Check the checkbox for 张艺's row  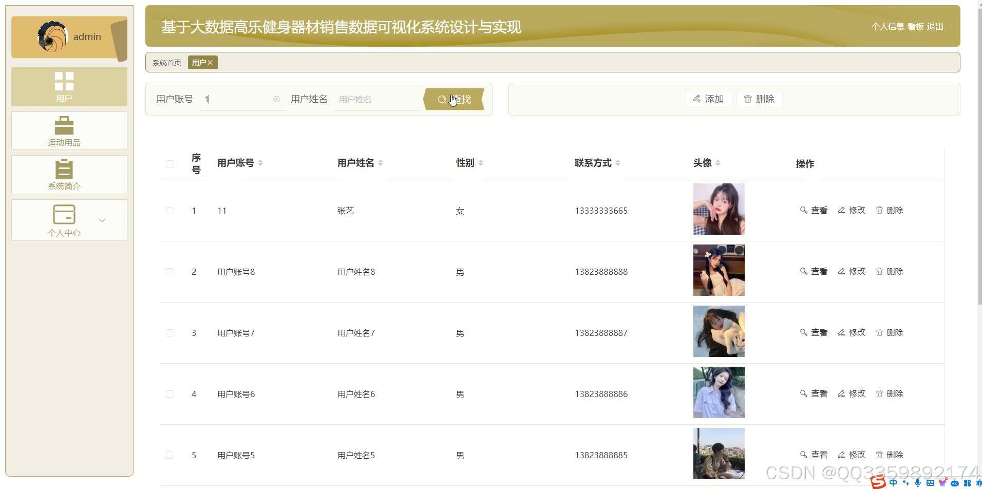[169, 210]
